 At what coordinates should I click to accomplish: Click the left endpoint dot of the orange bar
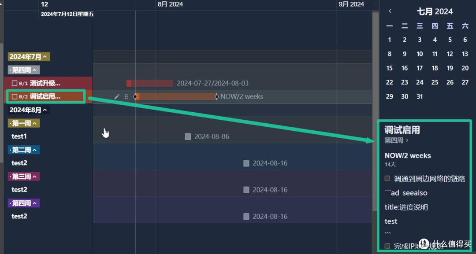tap(135, 96)
